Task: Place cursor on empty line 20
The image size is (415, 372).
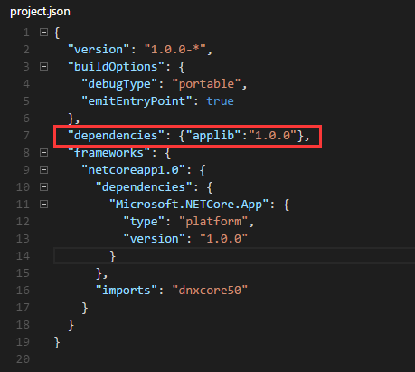Action: pyautogui.click(x=211, y=359)
